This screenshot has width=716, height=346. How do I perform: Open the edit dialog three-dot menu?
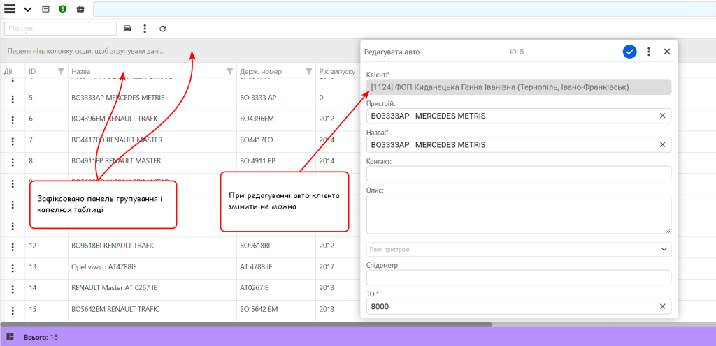pyautogui.click(x=649, y=52)
